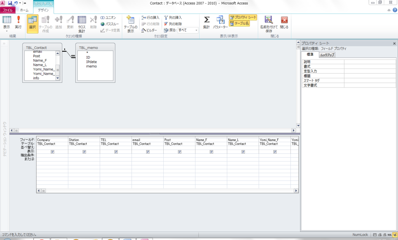Collapse the ribbon with caret icon
The width and height of the screenshot is (398, 240).
pos(389,10)
